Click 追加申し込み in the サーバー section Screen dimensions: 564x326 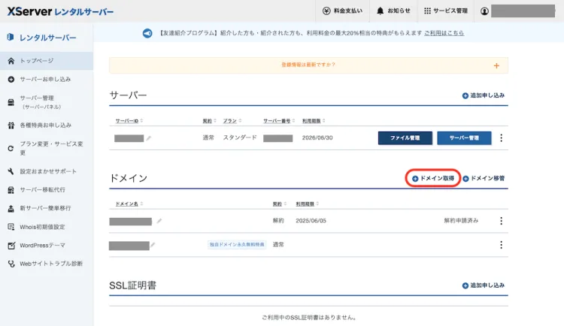tap(483, 95)
